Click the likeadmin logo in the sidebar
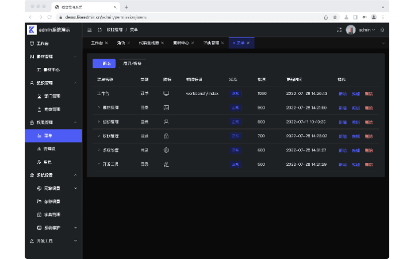Viewport: 414px width, 259px height. [32, 29]
